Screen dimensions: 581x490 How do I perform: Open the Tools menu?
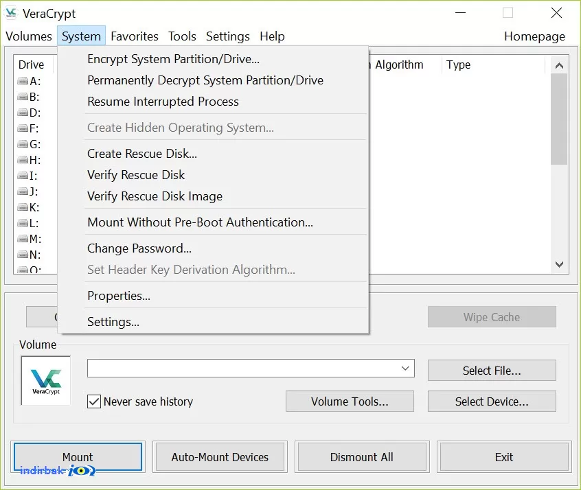pyautogui.click(x=182, y=36)
